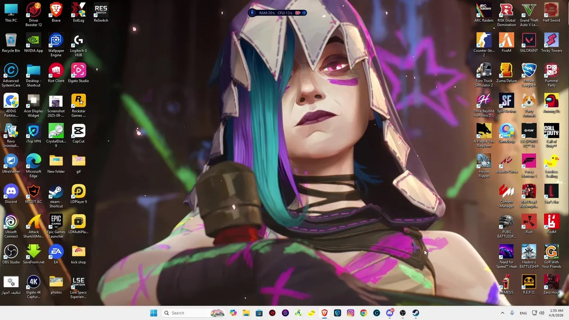Open SaveFrom.net shortcut

pos(34,255)
